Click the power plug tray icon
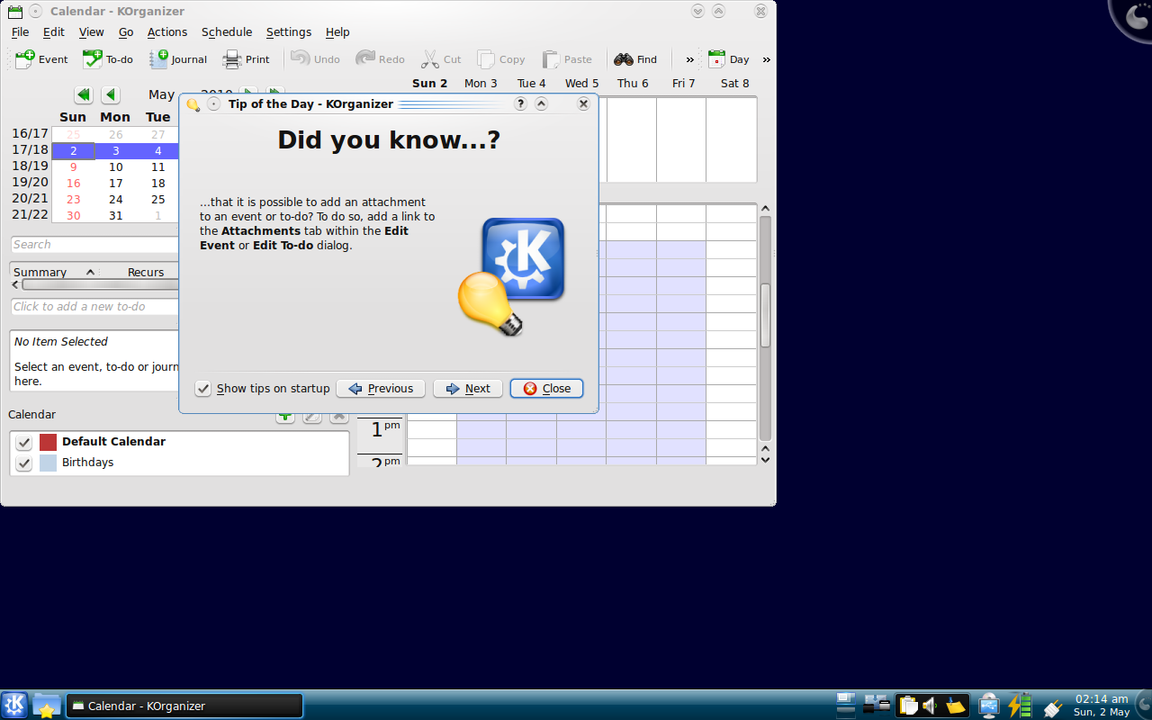This screenshot has height=720, width=1152. [x=1052, y=707]
